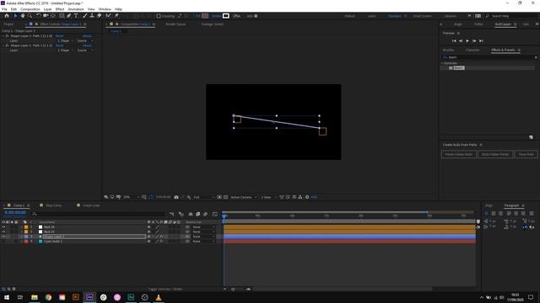Open the Active Camera dropdown
The image size is (540, 303).
pos(244,197)
